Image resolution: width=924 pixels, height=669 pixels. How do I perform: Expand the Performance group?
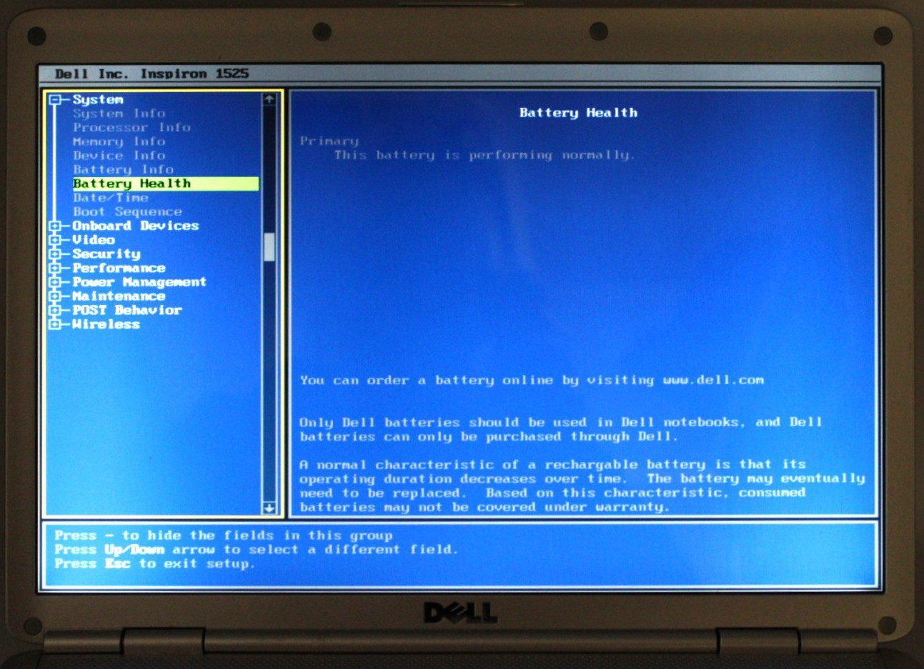[x=55, y=268]
